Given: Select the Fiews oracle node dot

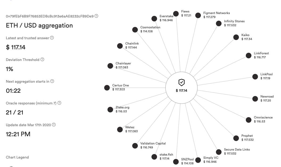Looking at the screenshot, I should tap(176, 14).
